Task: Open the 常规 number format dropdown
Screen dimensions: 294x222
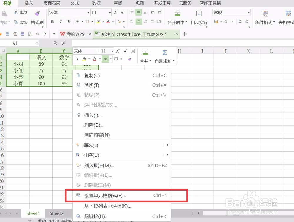Action: click(231, 12)
